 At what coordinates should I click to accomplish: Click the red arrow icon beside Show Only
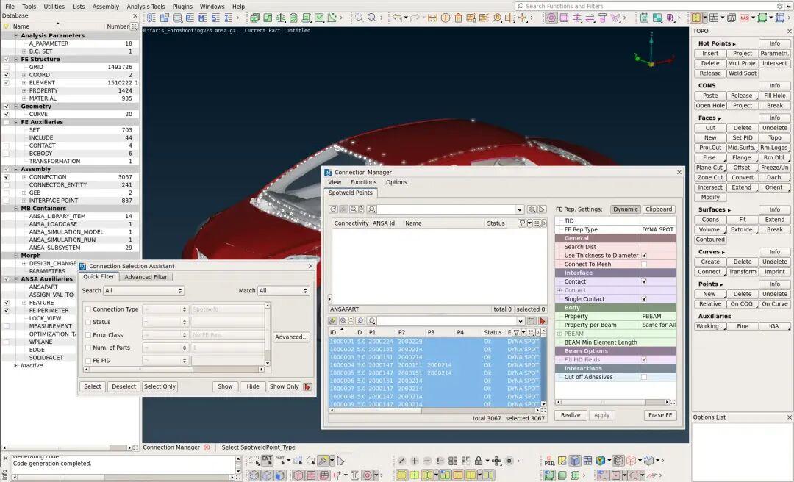pyautogui.click(x=307, y=386)
